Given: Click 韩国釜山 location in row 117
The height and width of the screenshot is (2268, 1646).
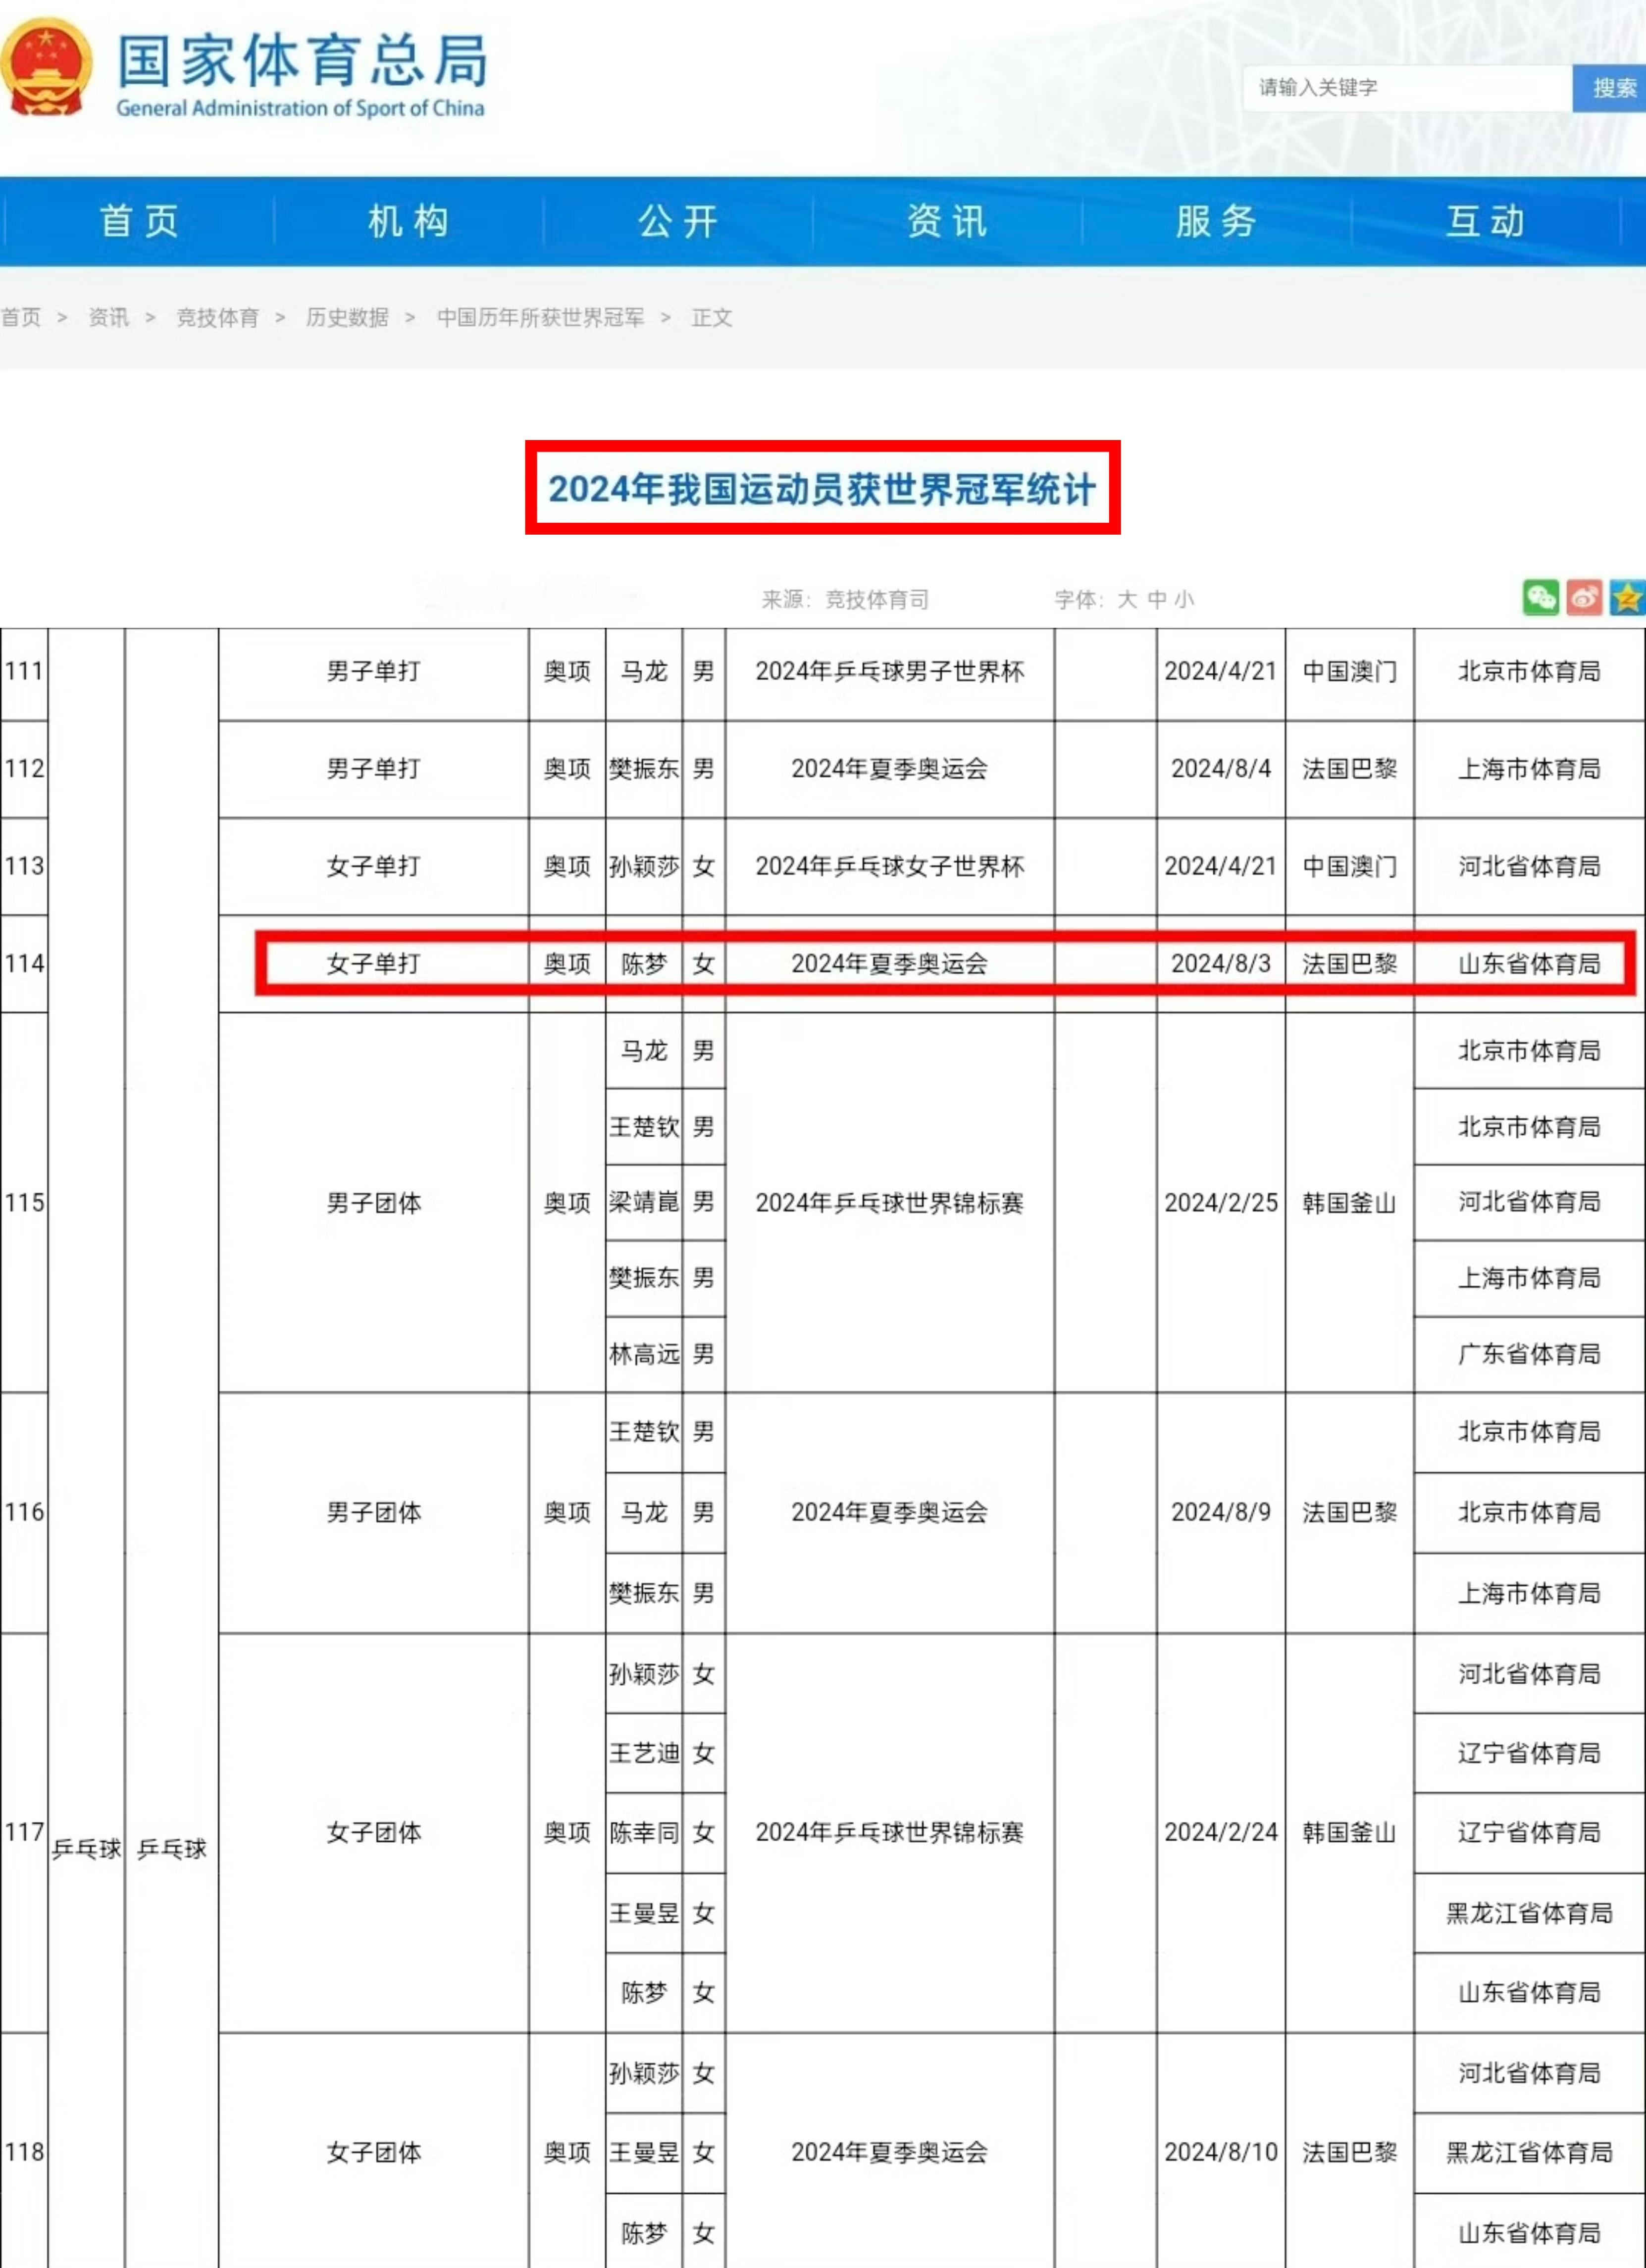Looking at the screenshot, I should tap(1349, 1832).
